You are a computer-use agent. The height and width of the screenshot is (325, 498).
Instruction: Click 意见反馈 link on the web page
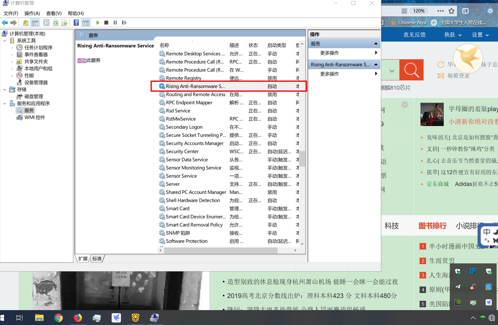[x=415, y=35]
